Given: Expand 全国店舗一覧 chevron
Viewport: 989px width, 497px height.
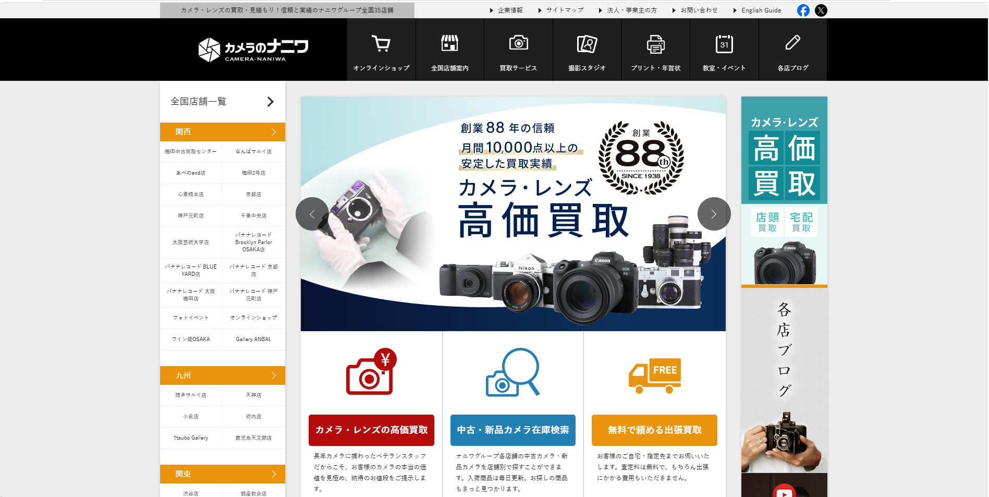Looking at the screenshot, I should coord(270,102).
